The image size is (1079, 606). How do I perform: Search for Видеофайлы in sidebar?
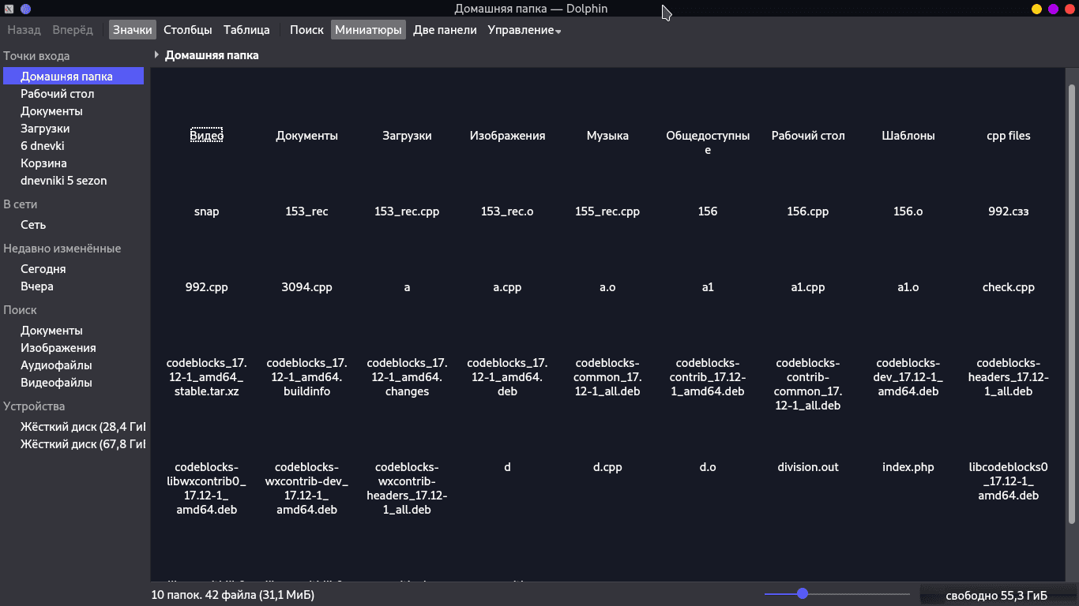(x=73, y=383)
